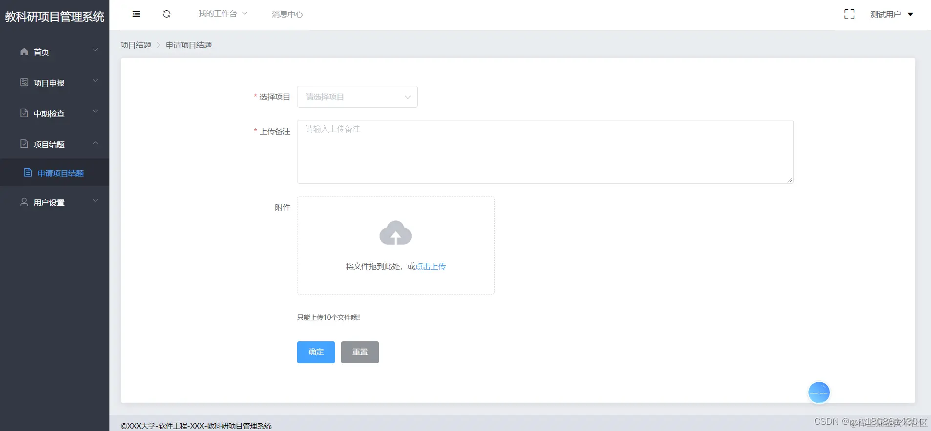Viewport: 931px width, 431px height.
Task: Click the 项目结题 document icon
Action: coord(24,144)
